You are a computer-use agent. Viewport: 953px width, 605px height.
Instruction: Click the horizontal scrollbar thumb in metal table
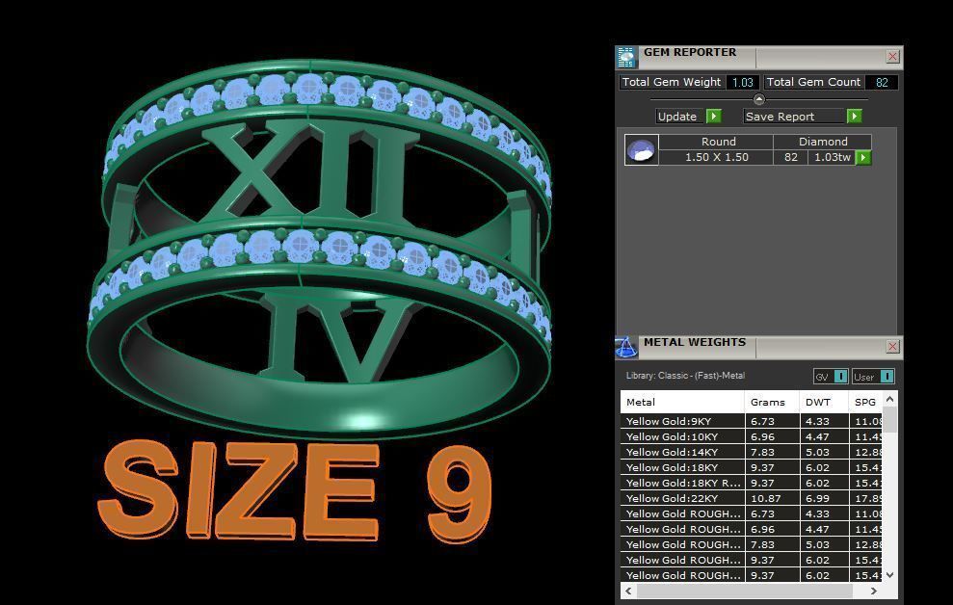point(745,591)
